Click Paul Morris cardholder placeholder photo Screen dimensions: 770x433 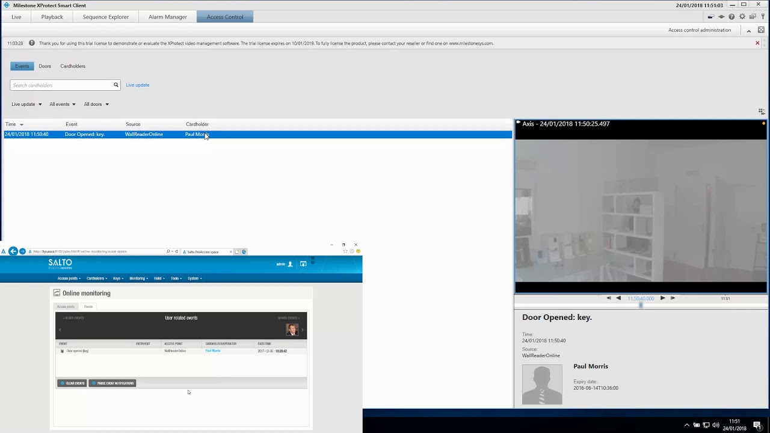click(x=542, y=384)
